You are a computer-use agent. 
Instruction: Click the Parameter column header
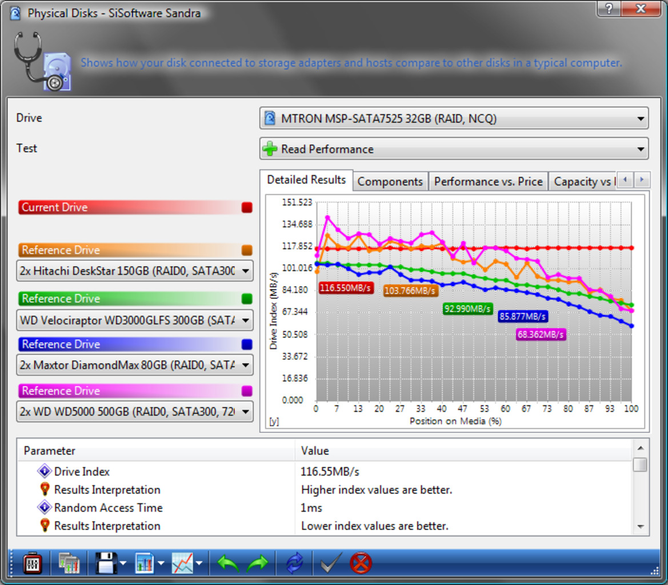[x=156, y=451]
